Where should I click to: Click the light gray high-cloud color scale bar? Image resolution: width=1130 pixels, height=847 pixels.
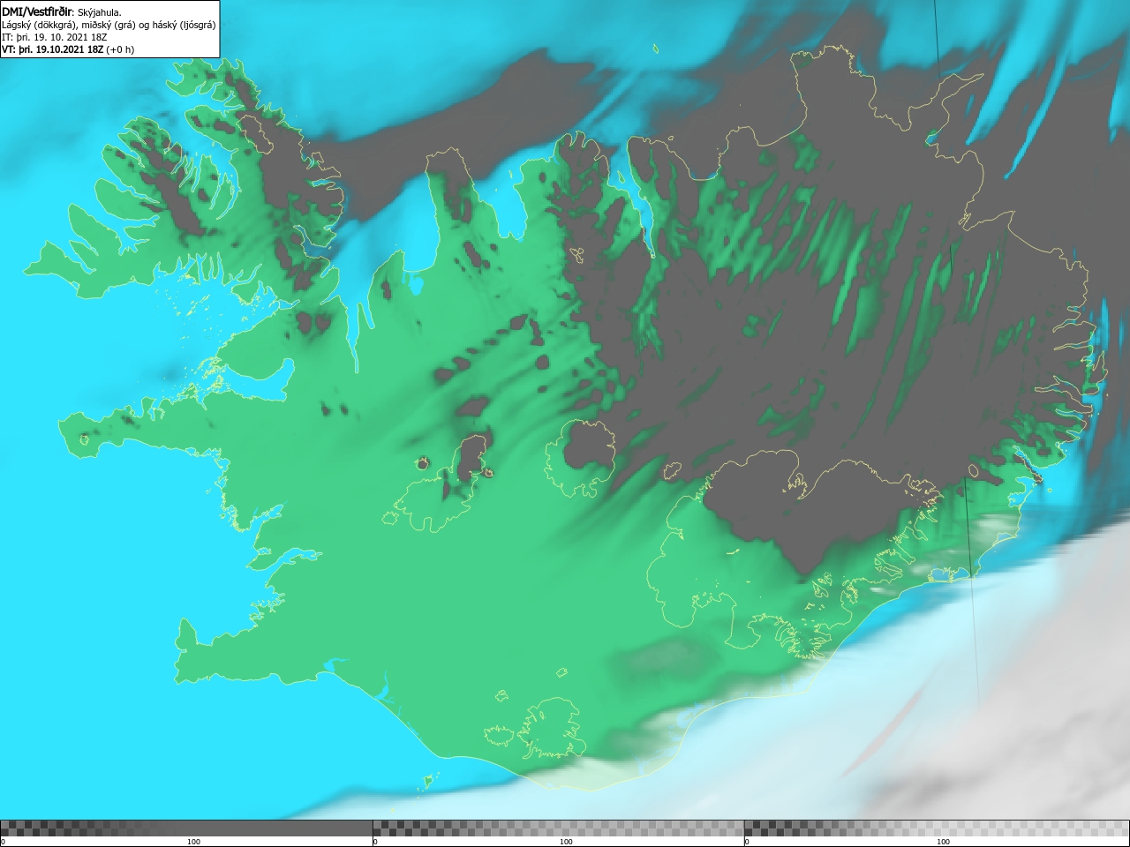tap(937, 828)
